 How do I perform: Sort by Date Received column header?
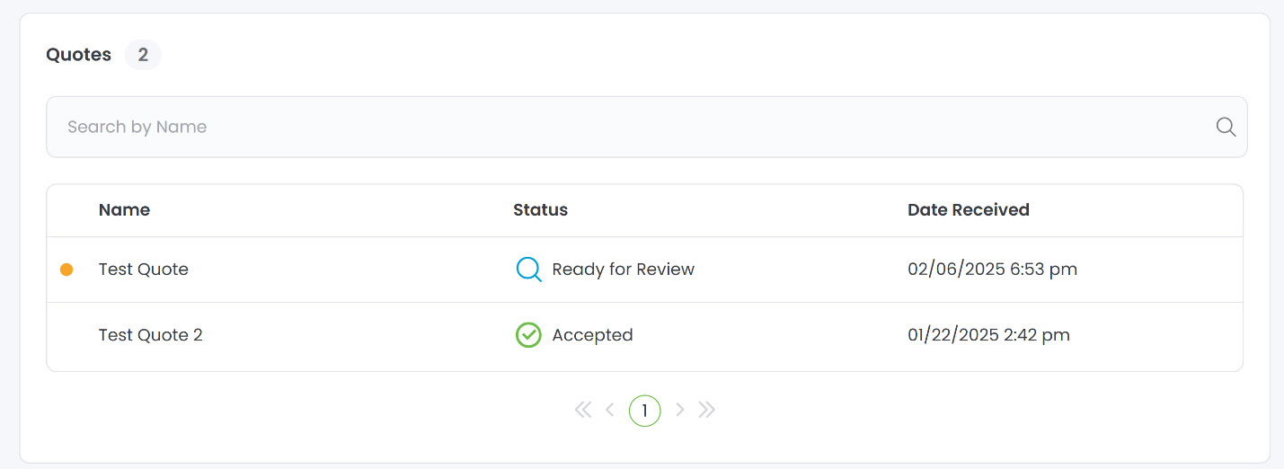[x=969, y=210]
